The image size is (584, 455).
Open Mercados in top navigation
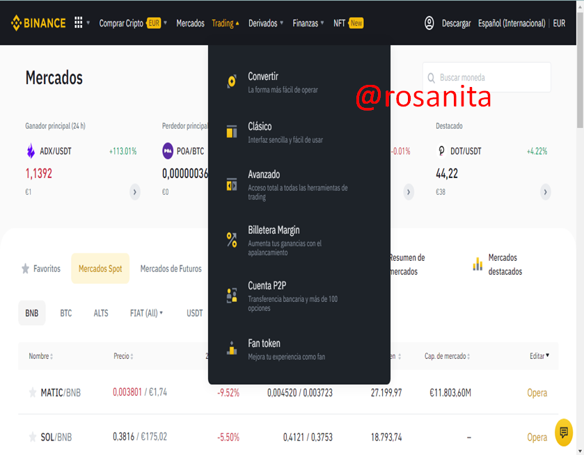190,23
